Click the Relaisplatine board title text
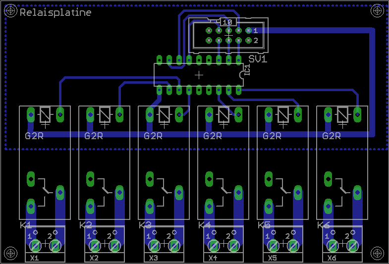Screen dimensions: 389x264 coord(56,12)
